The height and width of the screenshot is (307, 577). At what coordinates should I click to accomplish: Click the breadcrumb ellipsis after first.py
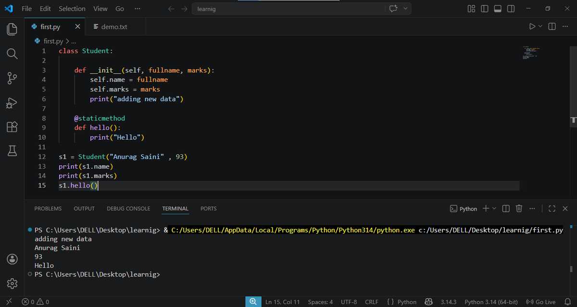click(x=74, y=41)
